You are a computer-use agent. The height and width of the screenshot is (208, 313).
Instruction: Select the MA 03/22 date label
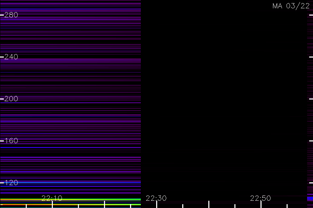(291, 6)
